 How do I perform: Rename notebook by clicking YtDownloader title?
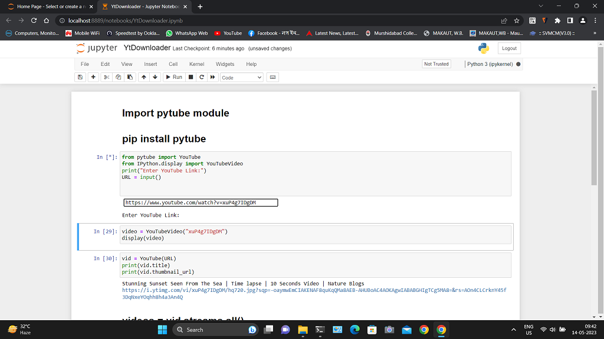[x=147, y=48]
